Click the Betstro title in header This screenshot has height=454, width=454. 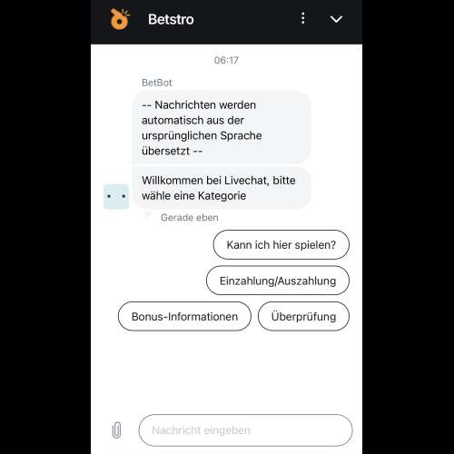[171, 19]
